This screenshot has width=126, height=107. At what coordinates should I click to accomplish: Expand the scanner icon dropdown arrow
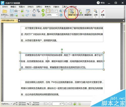click(x=19, y=11)
